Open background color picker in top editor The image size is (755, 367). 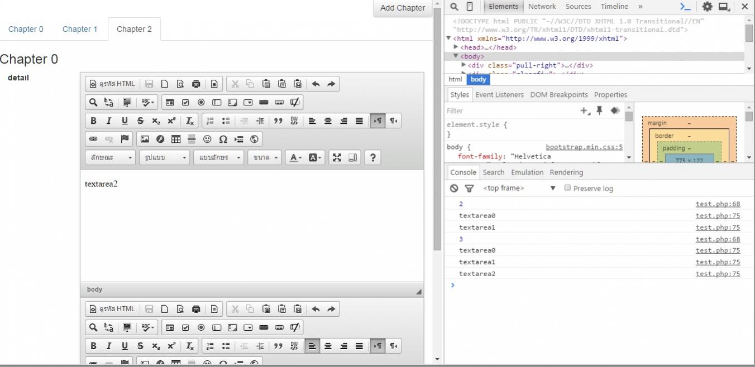click(314, 157)
